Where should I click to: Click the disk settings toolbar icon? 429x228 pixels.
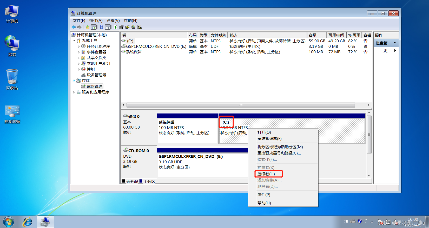point(140,27)
